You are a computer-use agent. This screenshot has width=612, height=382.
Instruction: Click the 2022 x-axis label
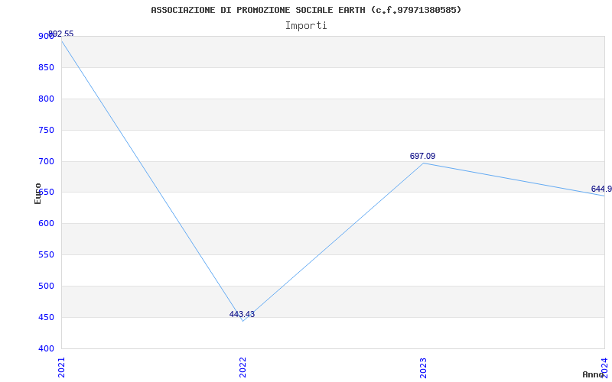pos(243,368)
